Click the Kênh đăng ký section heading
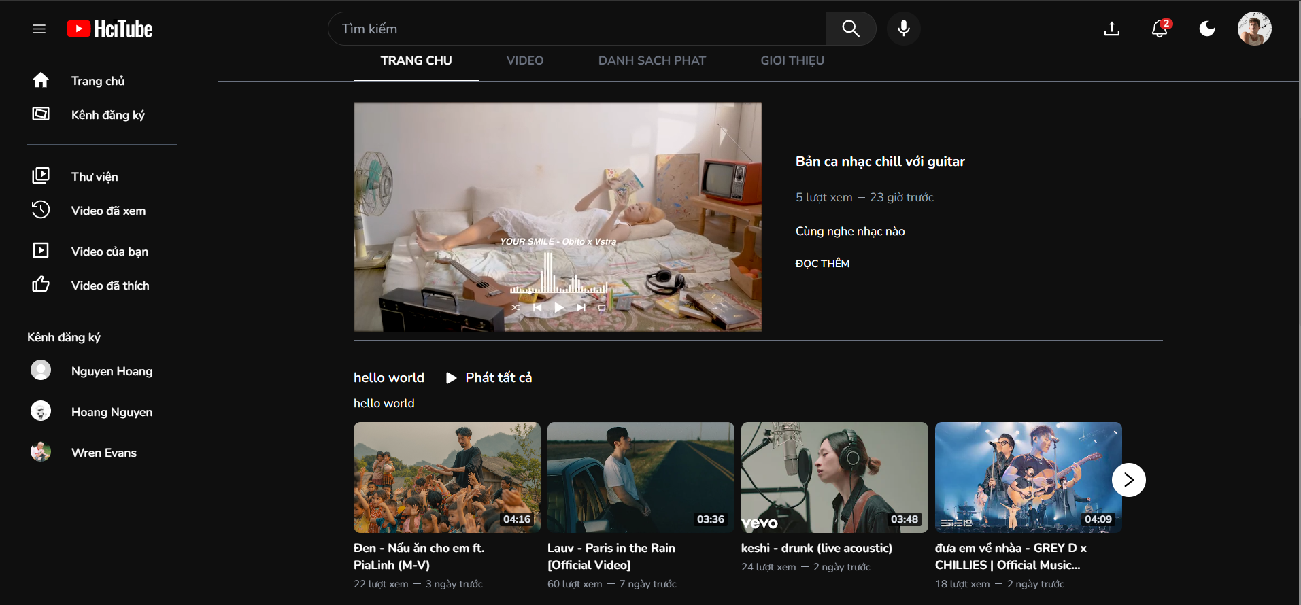1301x605 pixels. [x=64, y=337]
